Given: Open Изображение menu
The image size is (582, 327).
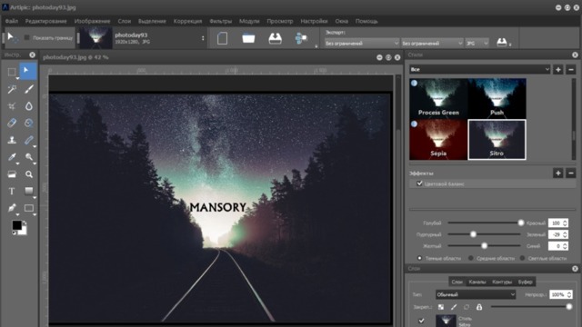Looking at the screenshot, I should pyautogui.click(x=92, y=21).
